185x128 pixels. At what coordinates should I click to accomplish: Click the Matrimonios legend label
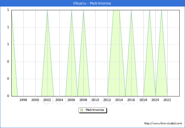95,110
